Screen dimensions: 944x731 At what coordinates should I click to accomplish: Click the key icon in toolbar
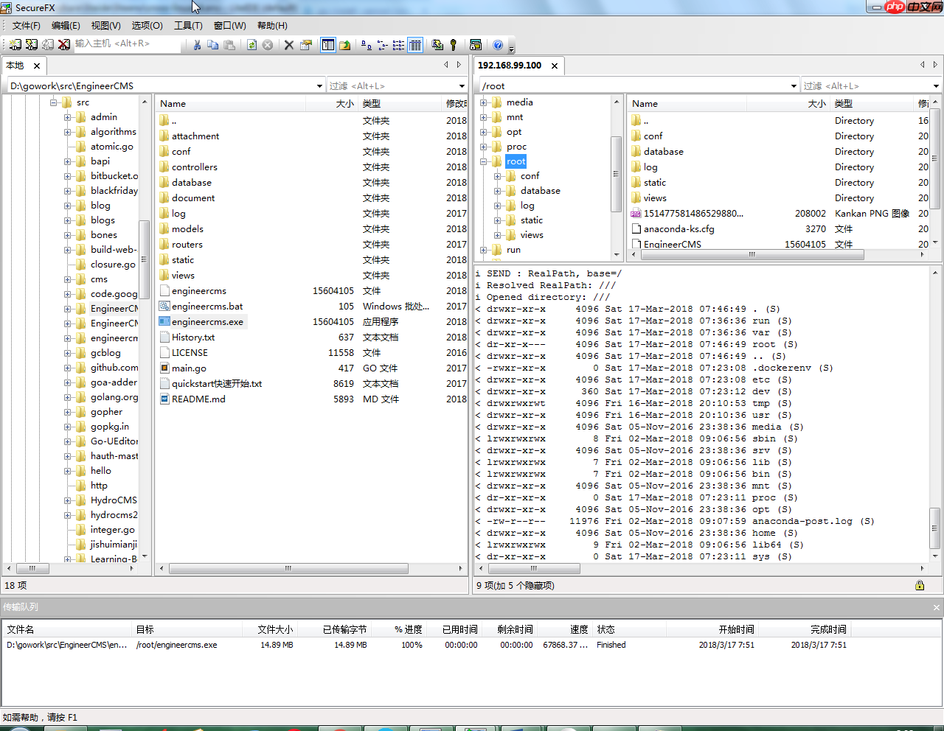[x=454, y=45]
